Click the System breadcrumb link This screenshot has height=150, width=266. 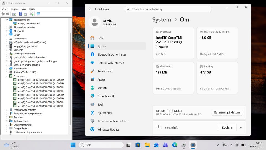tap(162, 20)
